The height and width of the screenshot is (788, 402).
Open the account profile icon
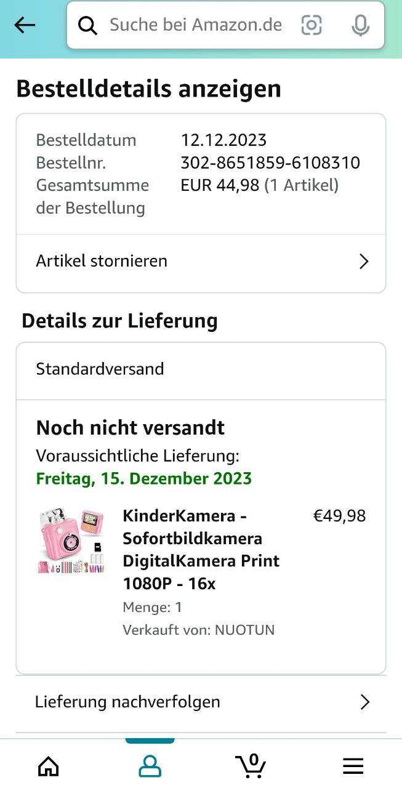click(150, 766)
